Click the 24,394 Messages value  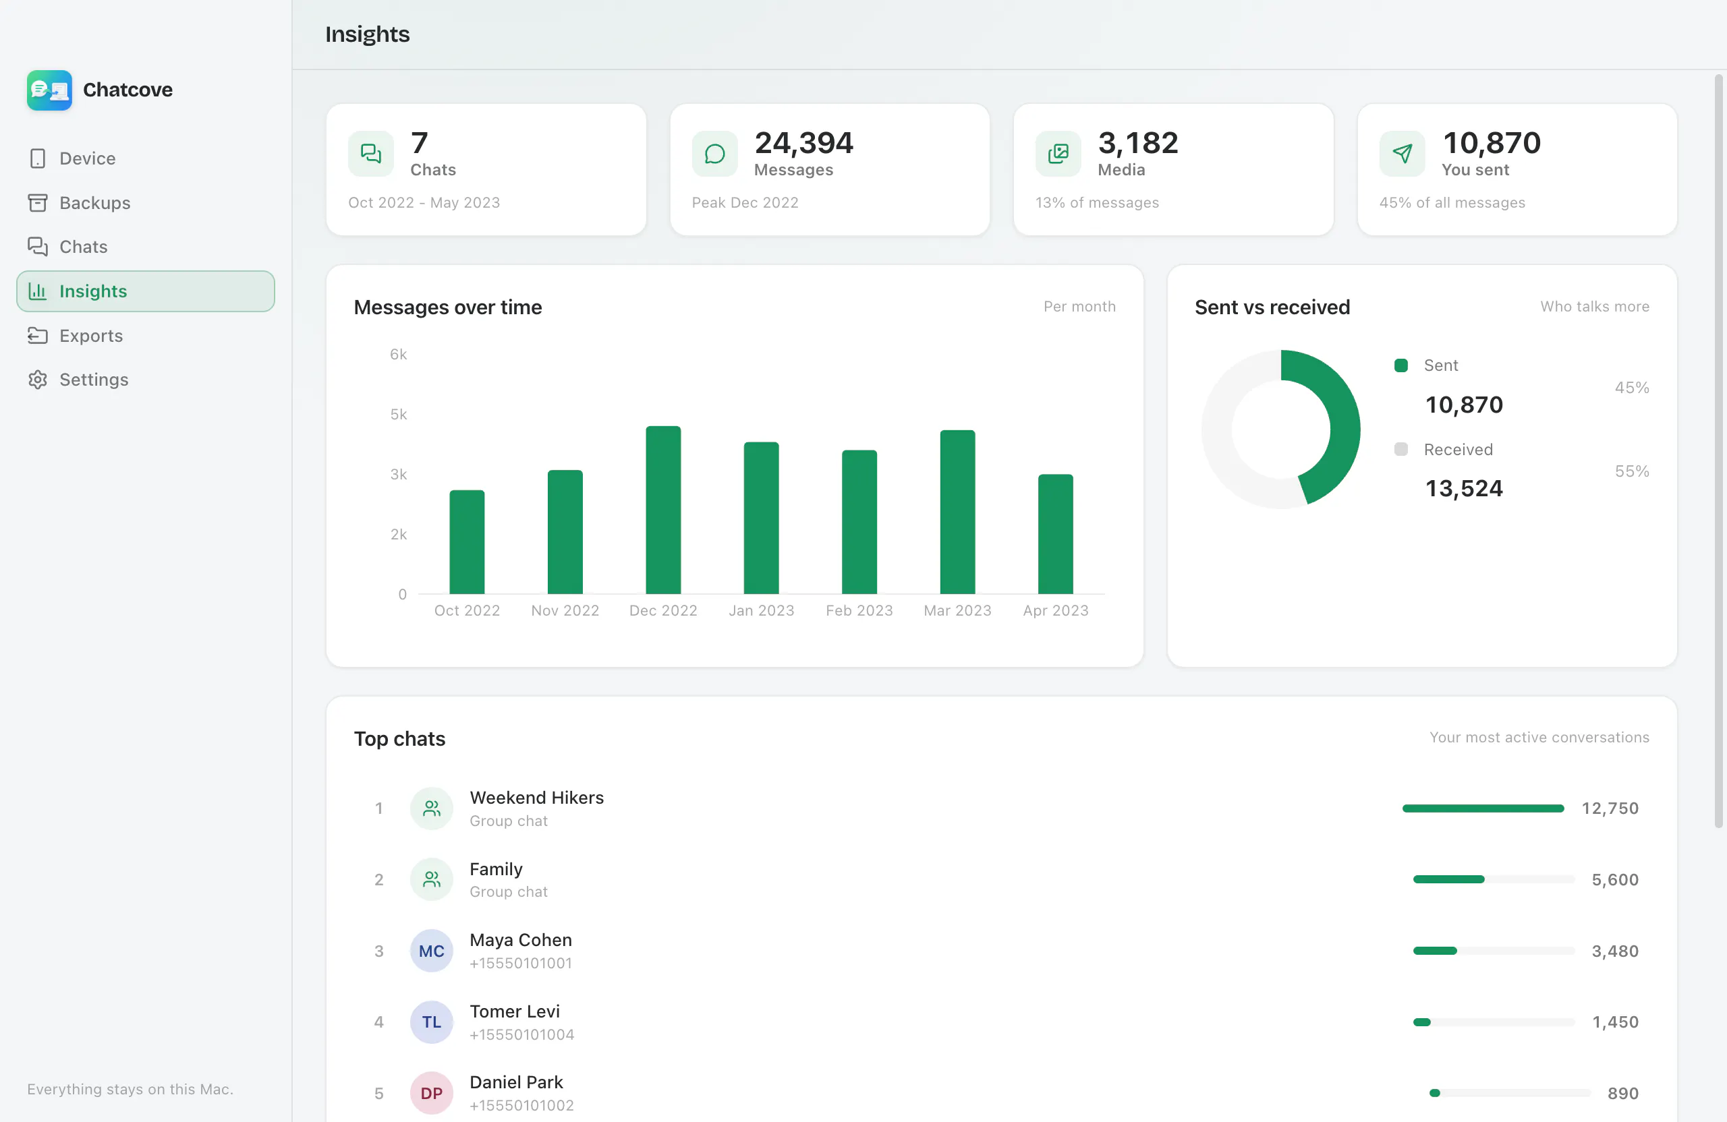pyautogui.click(x=804, y=143)
